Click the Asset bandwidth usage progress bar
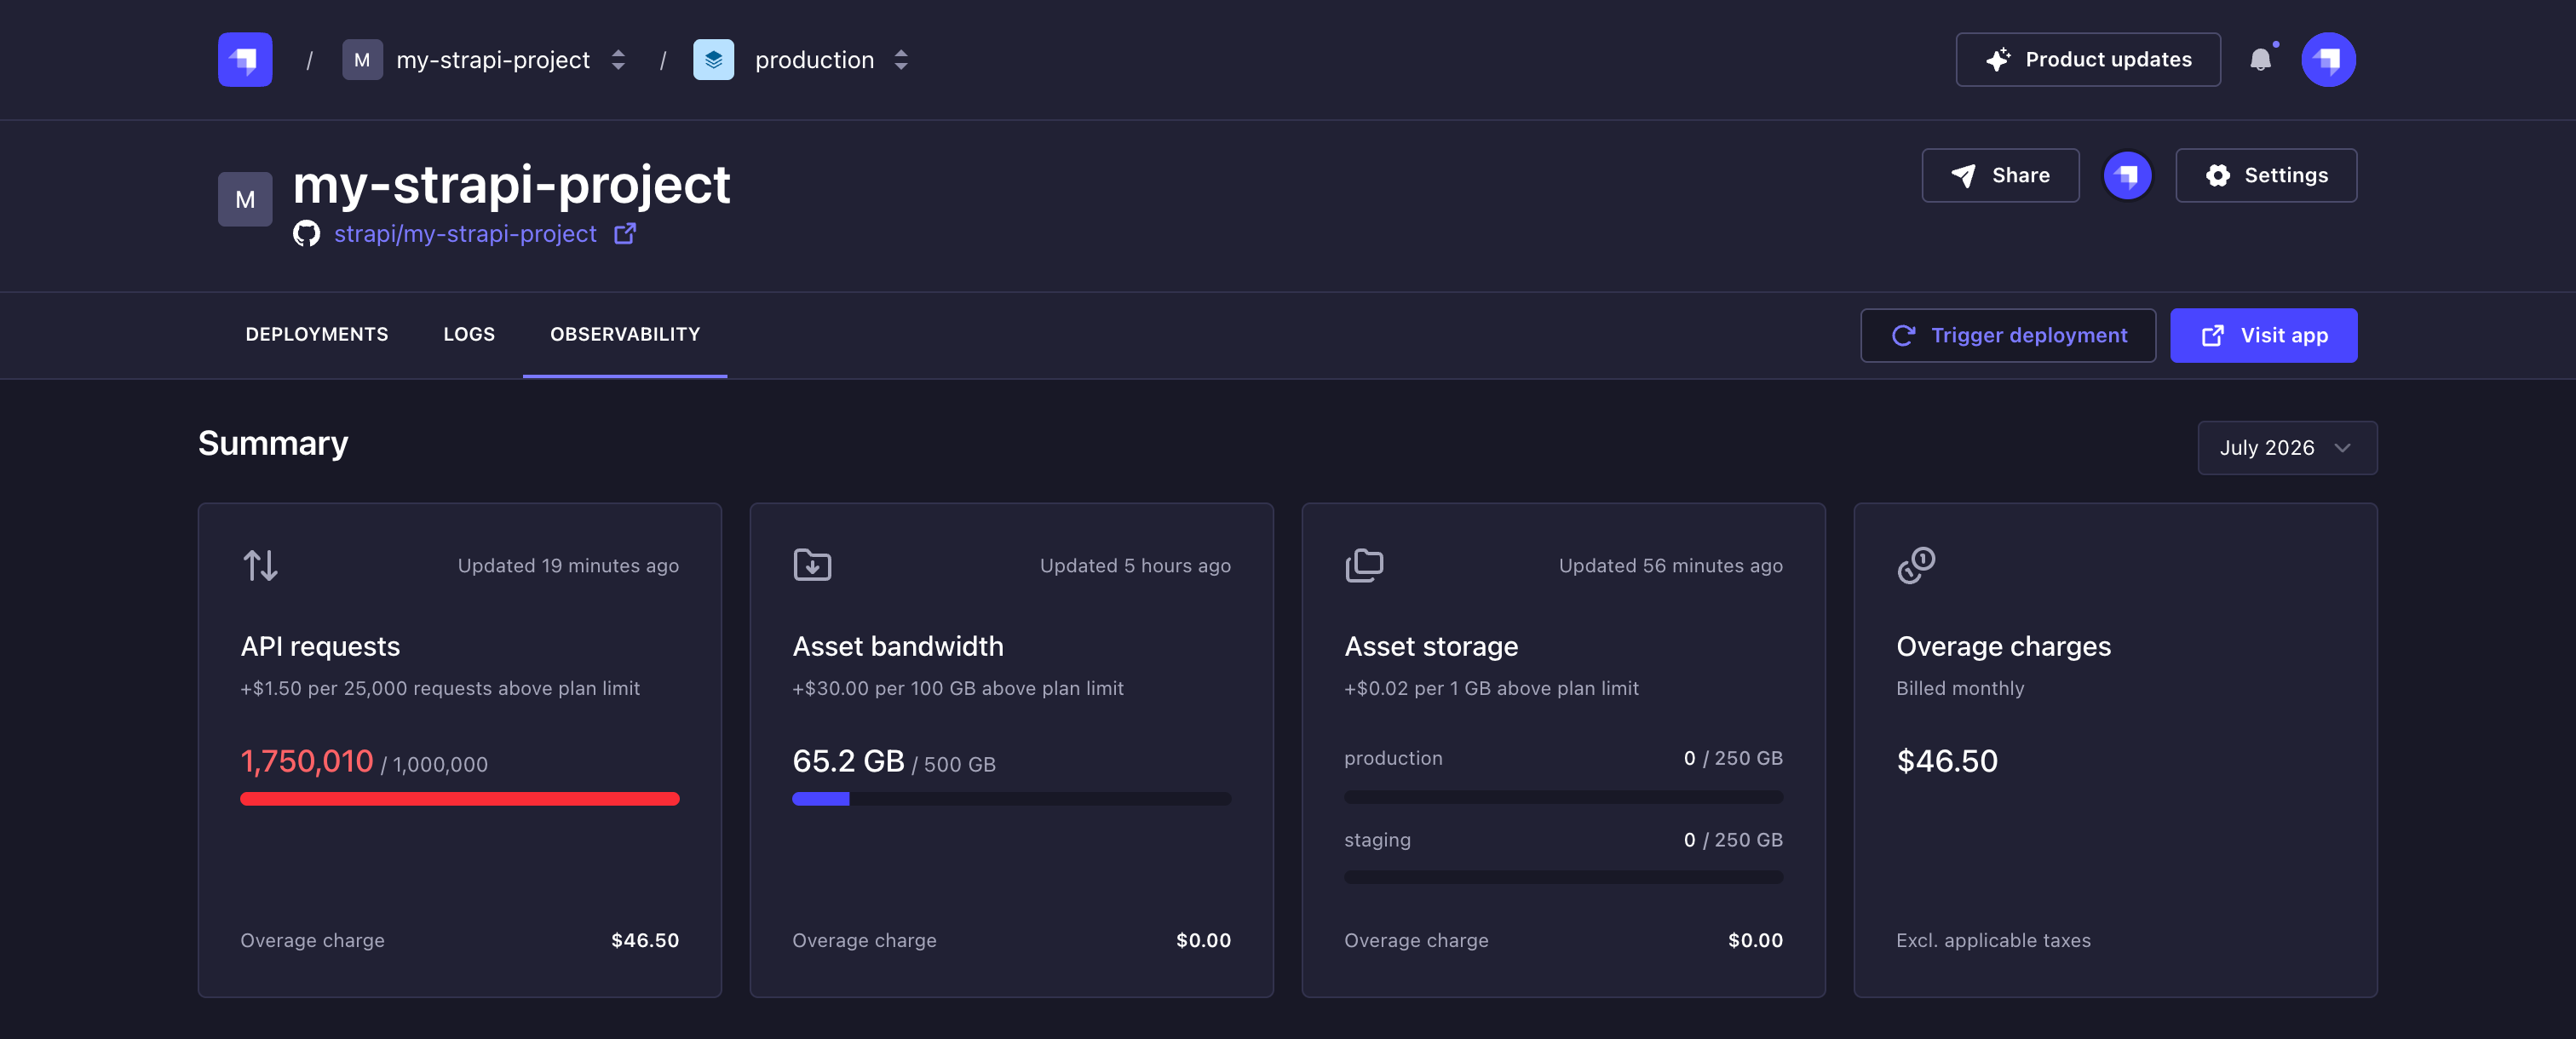Viewport: 2576px width, 1039px height. [x=1012, y=799]
